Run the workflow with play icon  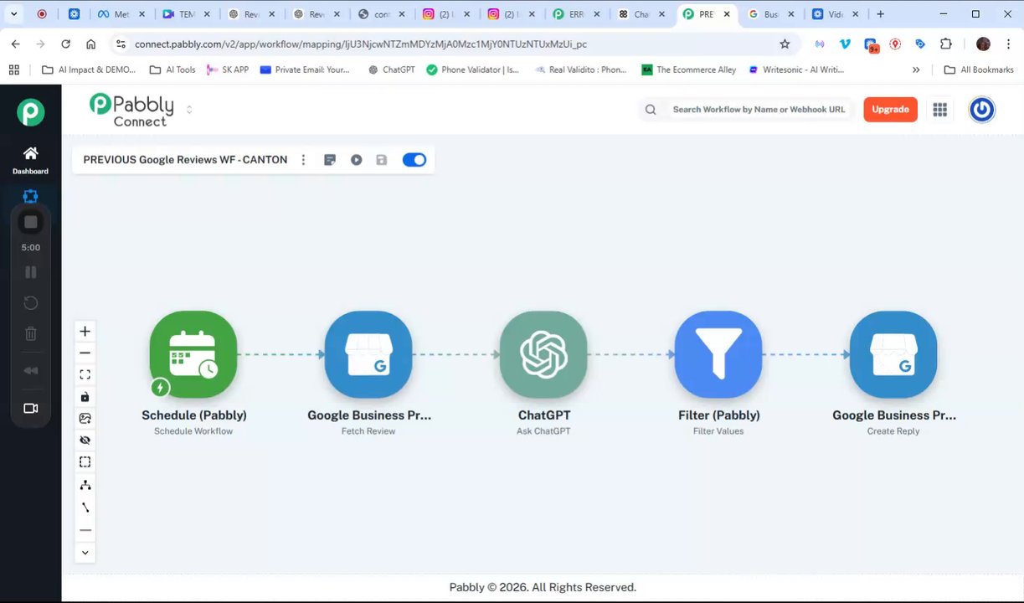pos(357,159)
